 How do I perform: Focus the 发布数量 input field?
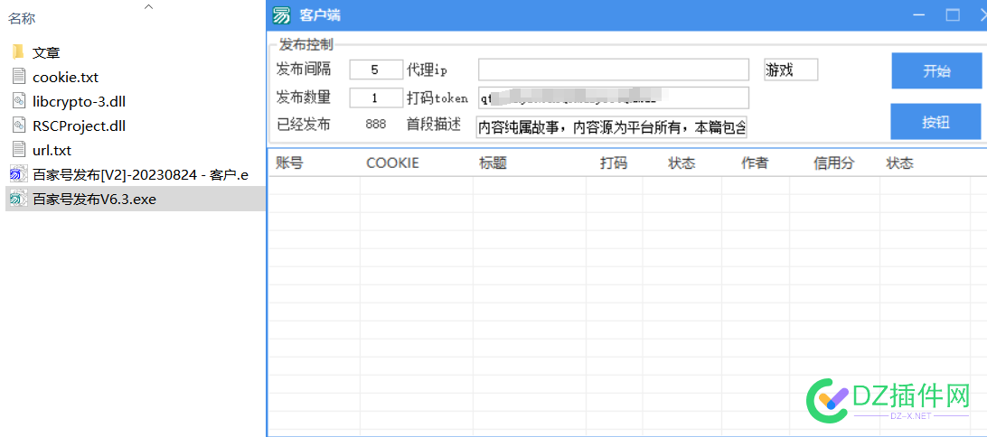376,98
